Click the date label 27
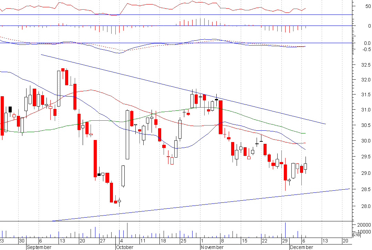The width and height of the screenshot is (372, 250). coord(103,241)
